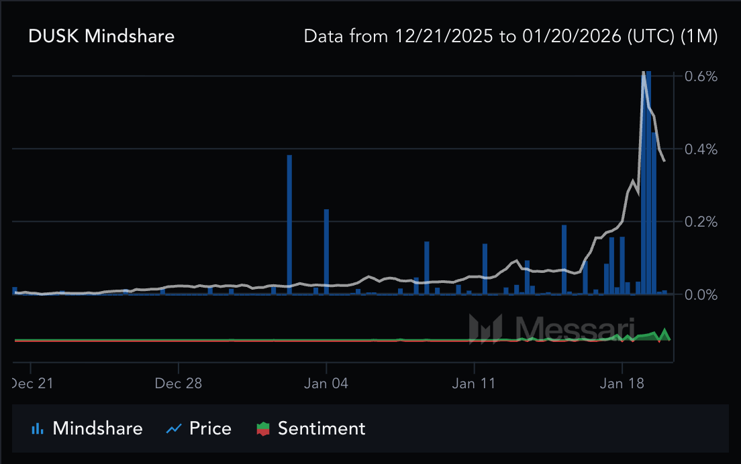Click the Sentiment red-green icon in legend
741x464 pixels.
(264, 428)
